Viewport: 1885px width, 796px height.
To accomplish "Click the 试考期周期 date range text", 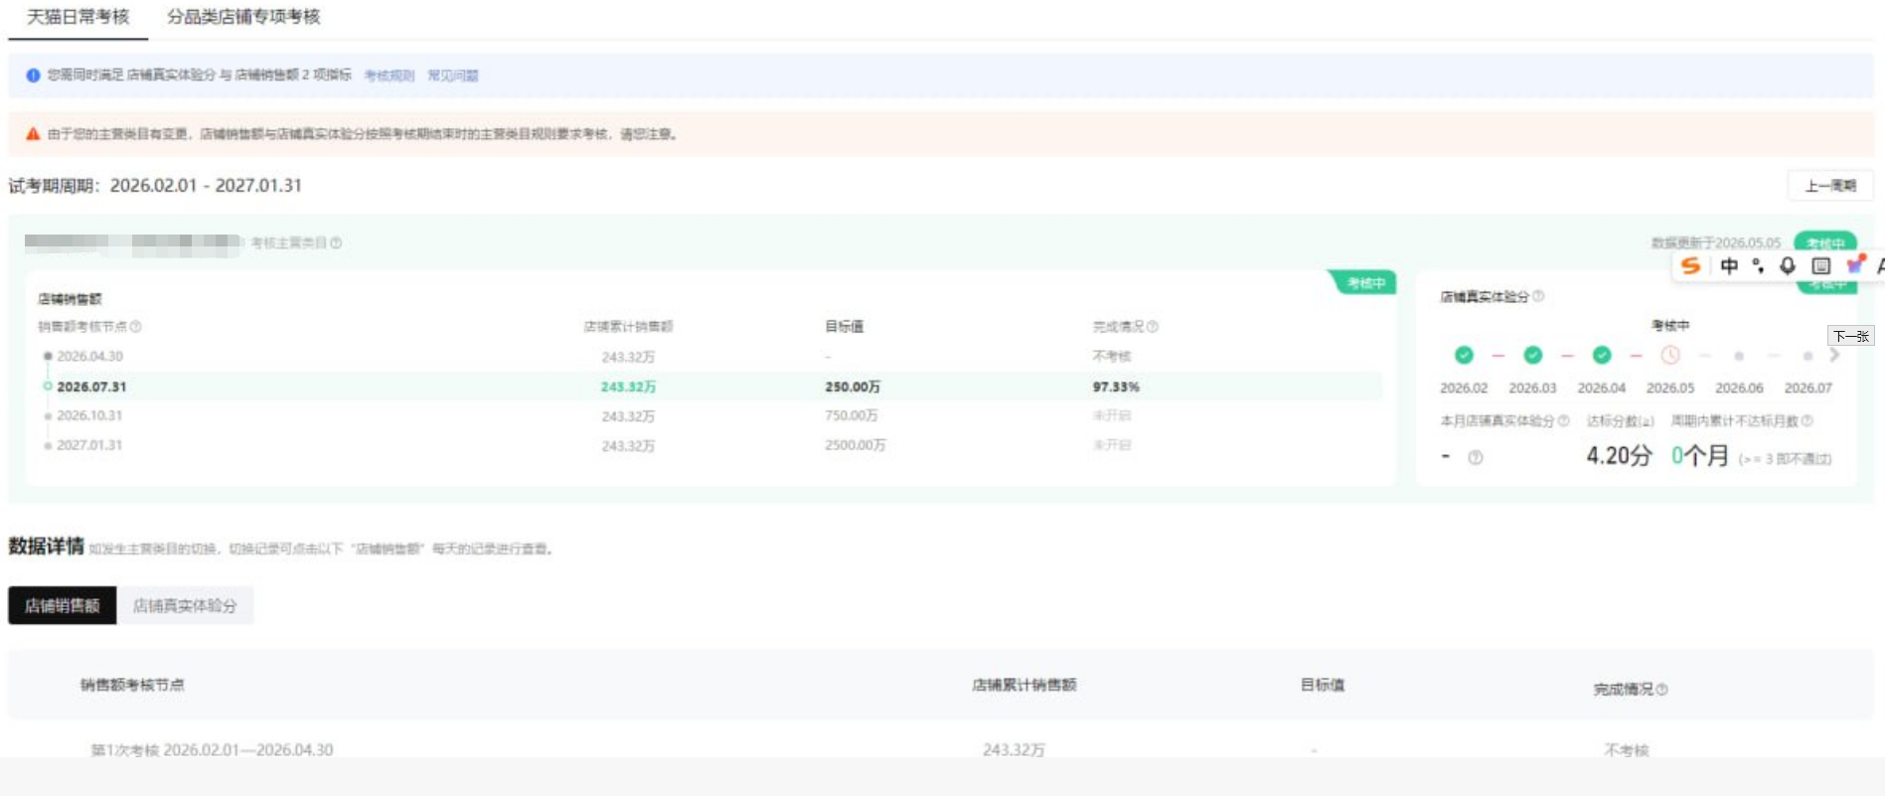I will pyautogui.click(x=155, y=186).
